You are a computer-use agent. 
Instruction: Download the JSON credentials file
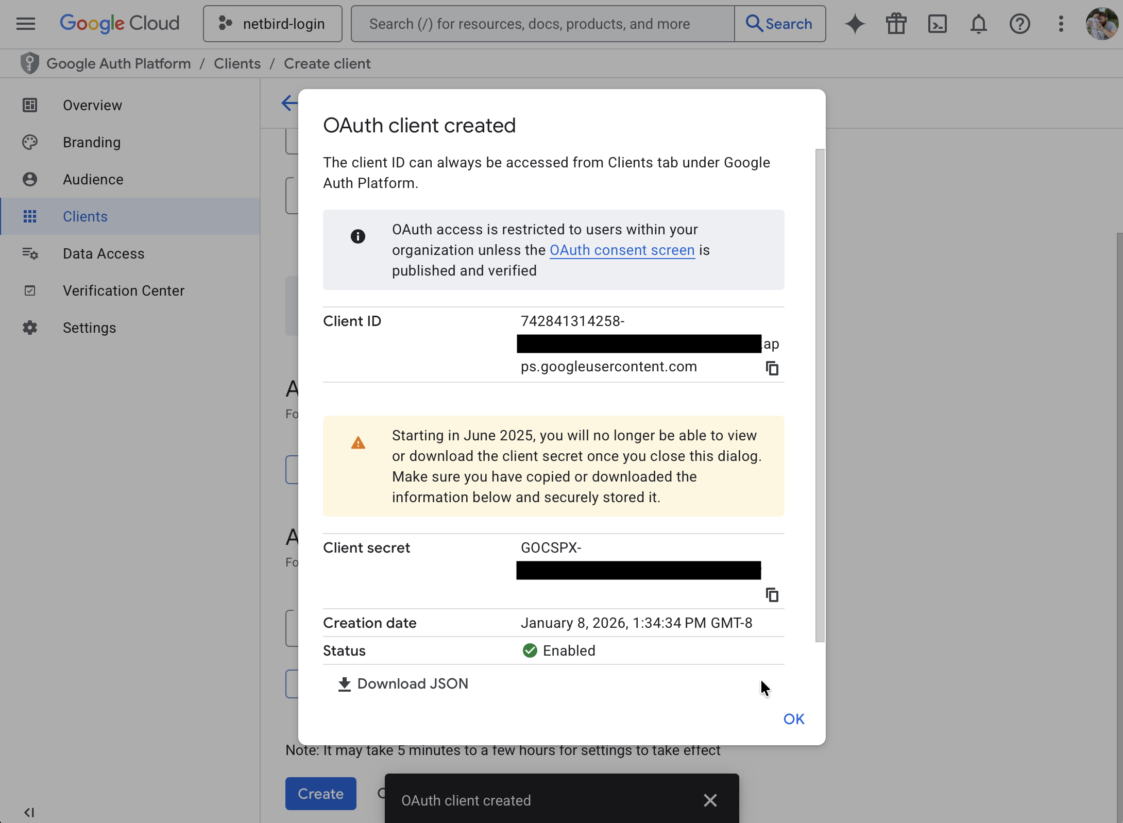pyautogui.click(x=403, y=683)
